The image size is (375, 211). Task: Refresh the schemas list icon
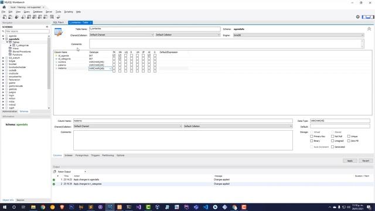pos(47,27)
